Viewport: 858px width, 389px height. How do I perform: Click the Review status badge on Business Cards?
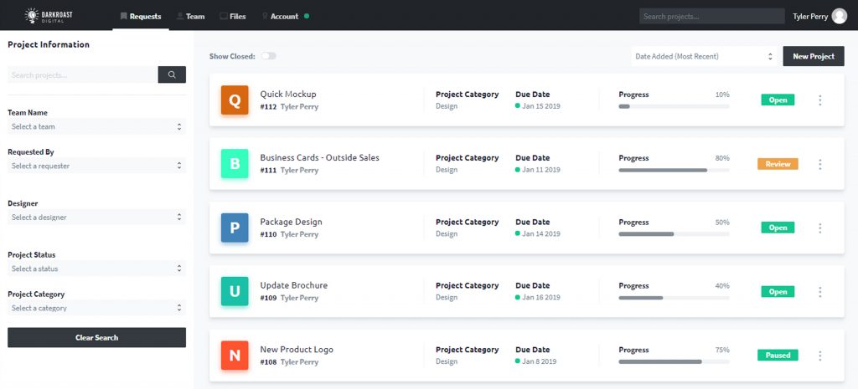pyautogui.click(x=778, y=164)
